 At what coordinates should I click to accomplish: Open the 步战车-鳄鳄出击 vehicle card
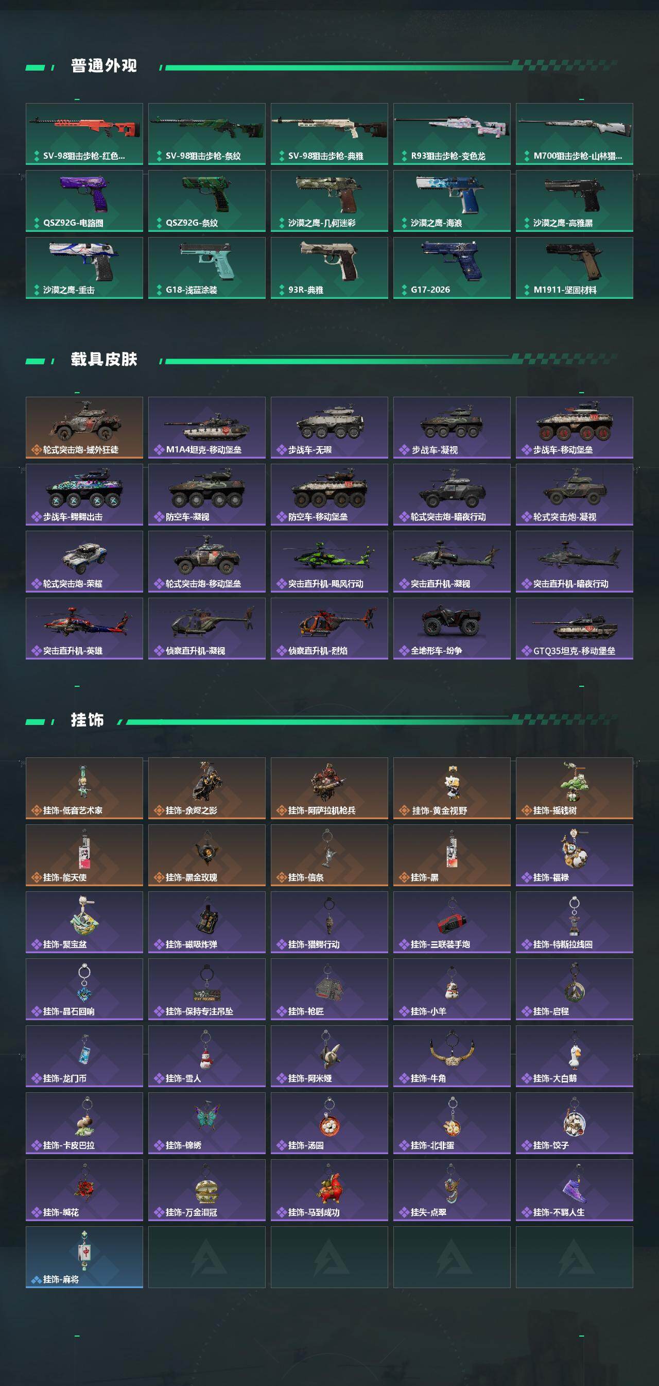(84, 495)
